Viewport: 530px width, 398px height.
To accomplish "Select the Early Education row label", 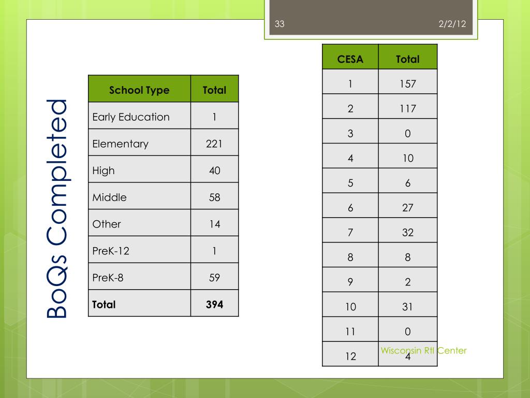I will coord(131,117).
